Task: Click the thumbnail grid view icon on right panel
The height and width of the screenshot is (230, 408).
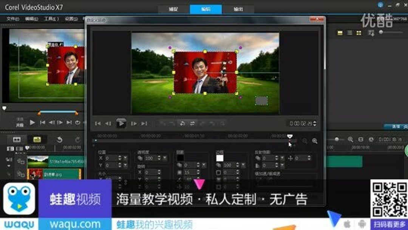Action: [359, 33]
